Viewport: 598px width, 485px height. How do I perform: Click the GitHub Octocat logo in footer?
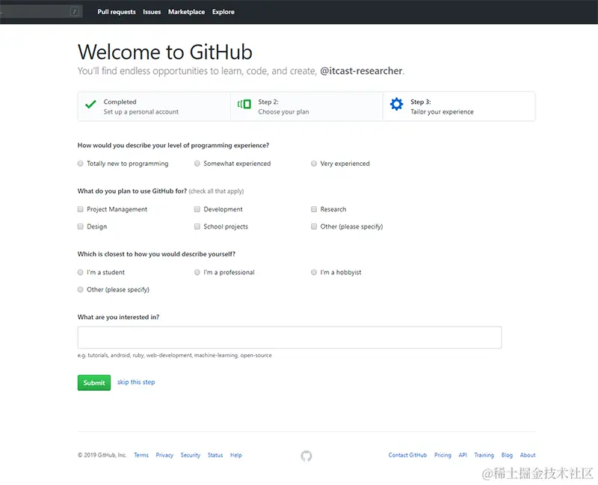tap(306, 456)
